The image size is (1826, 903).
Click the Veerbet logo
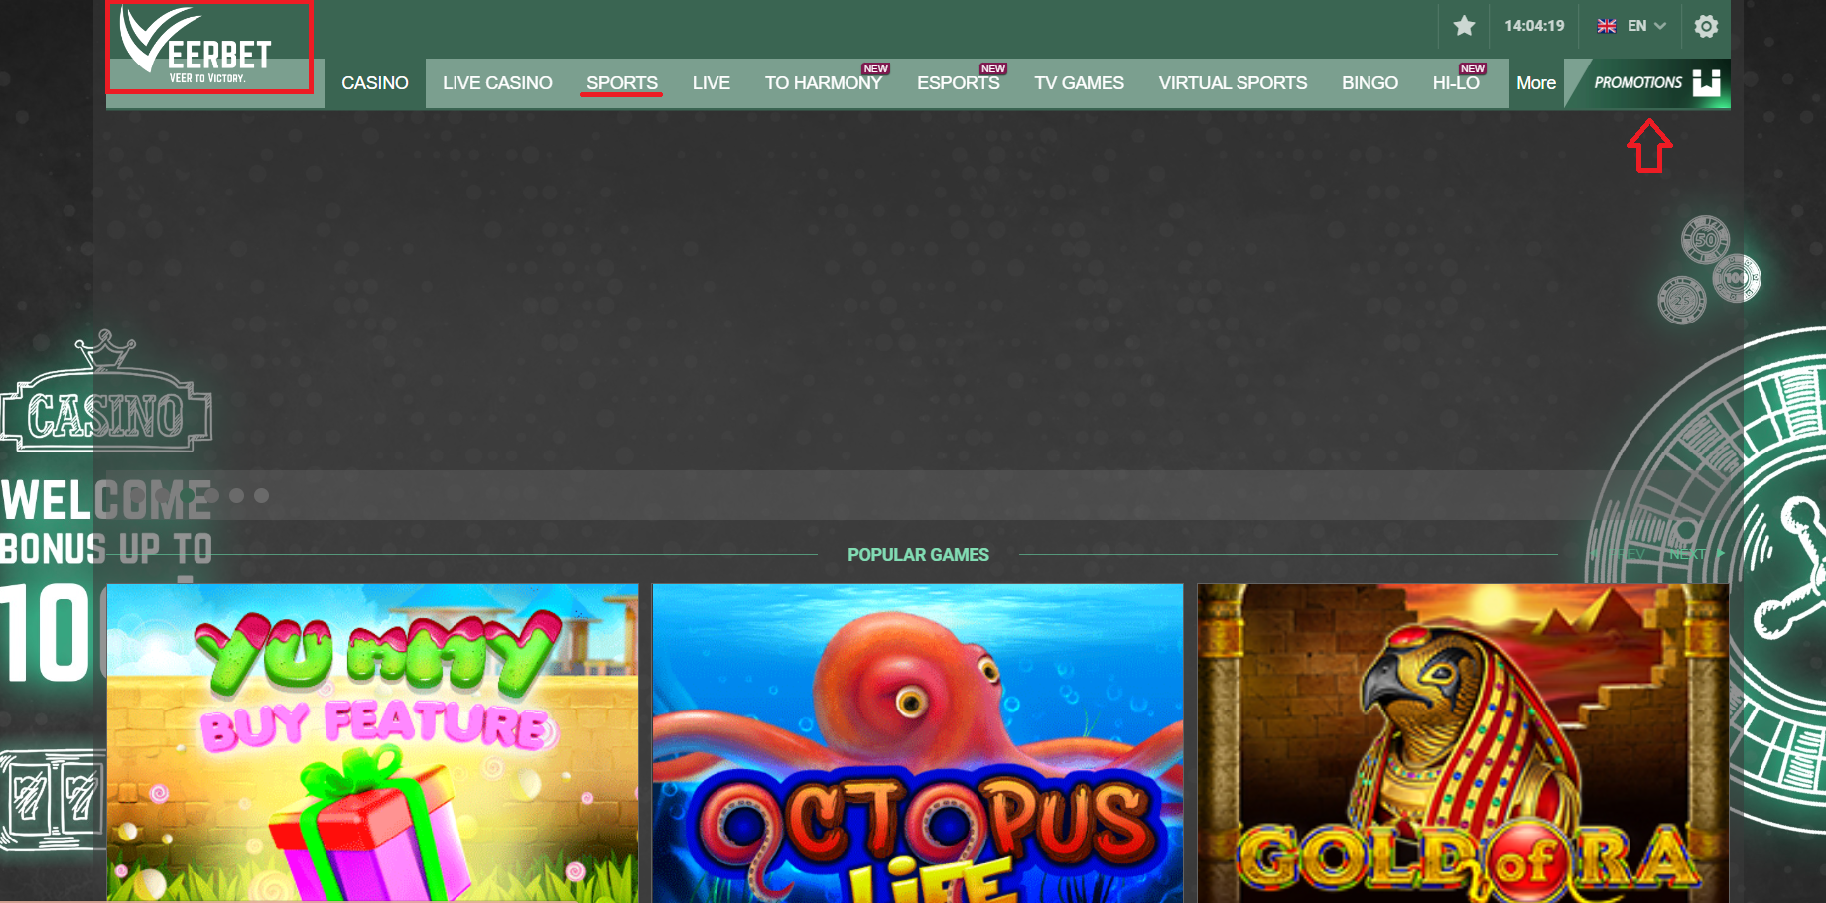[x=196, y=46]
